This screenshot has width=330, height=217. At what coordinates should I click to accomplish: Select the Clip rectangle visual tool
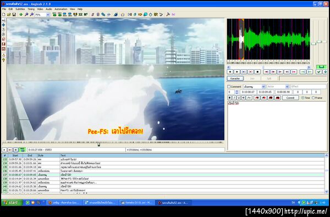3,44
